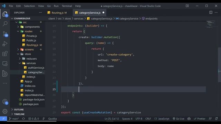Go to line via Ln 25, Col 12
Image resolution: width=221 pixels, height=124 pixels.
tap(112, 118)
